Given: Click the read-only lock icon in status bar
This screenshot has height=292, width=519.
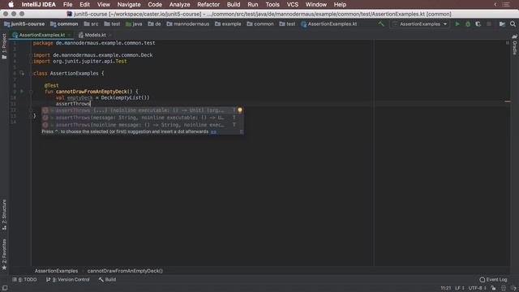Looking at the screenshot, I should (494, 288).
